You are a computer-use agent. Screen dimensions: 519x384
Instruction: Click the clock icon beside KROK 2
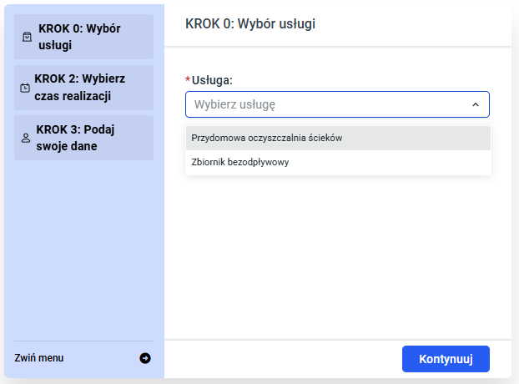pyautogui.click(x=25, y=88)
